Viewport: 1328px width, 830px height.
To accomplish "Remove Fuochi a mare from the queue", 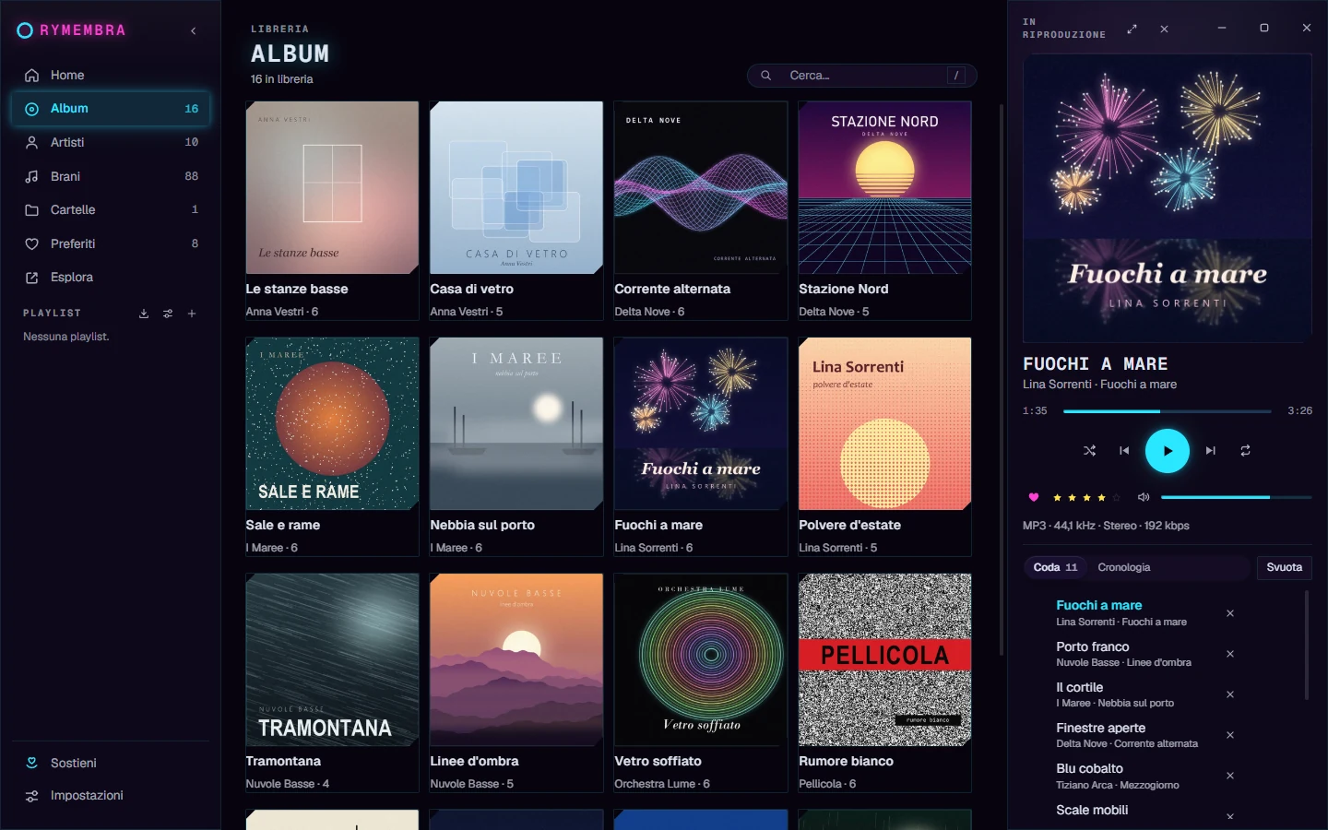I will 1229,613.
